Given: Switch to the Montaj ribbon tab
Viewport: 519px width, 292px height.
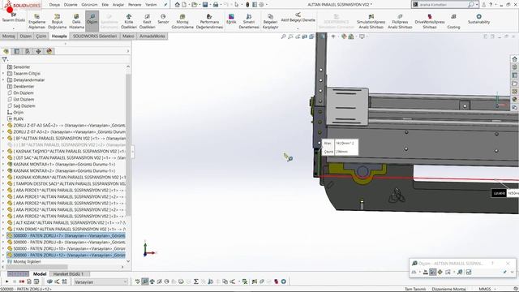Looking at the screenshot, I should pyautogui.click(x=9, y=36).
